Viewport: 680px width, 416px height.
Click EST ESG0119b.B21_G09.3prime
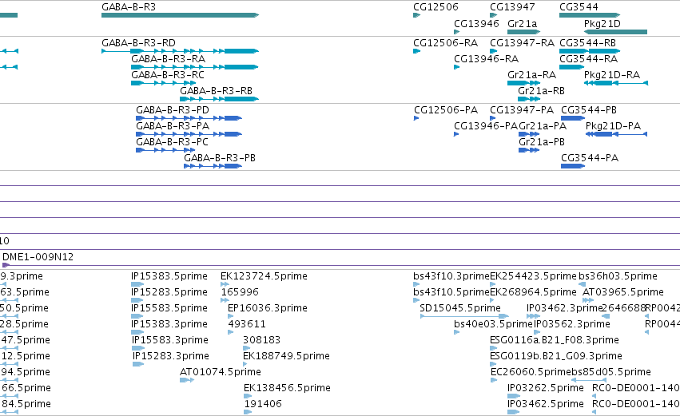click(x=493, y=364)
